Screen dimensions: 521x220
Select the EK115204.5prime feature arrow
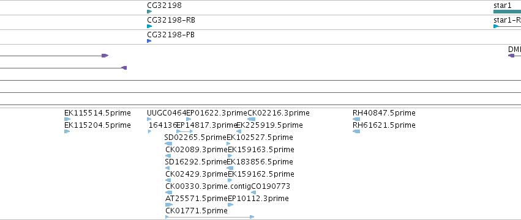[67, 131]
